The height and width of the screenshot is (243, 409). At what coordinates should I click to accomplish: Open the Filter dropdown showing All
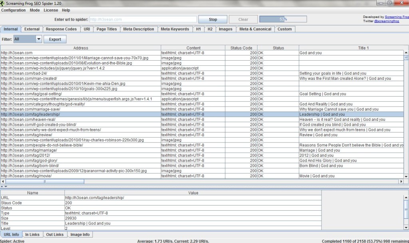[x=39, y=39]
